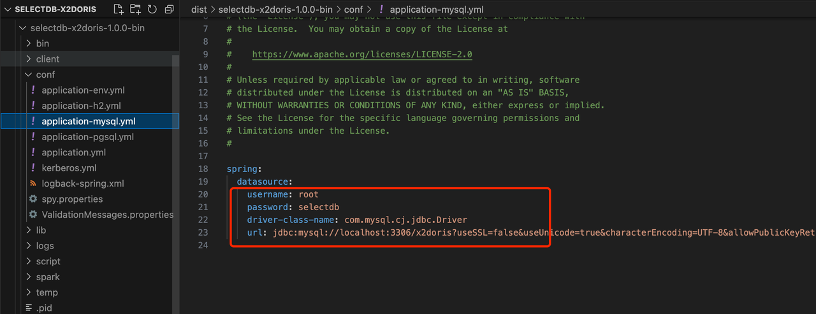This screenshot has height=314, width=816.
Task: Open the Apache LICENSE-2.0 URL link
Action: coord(362,55)
